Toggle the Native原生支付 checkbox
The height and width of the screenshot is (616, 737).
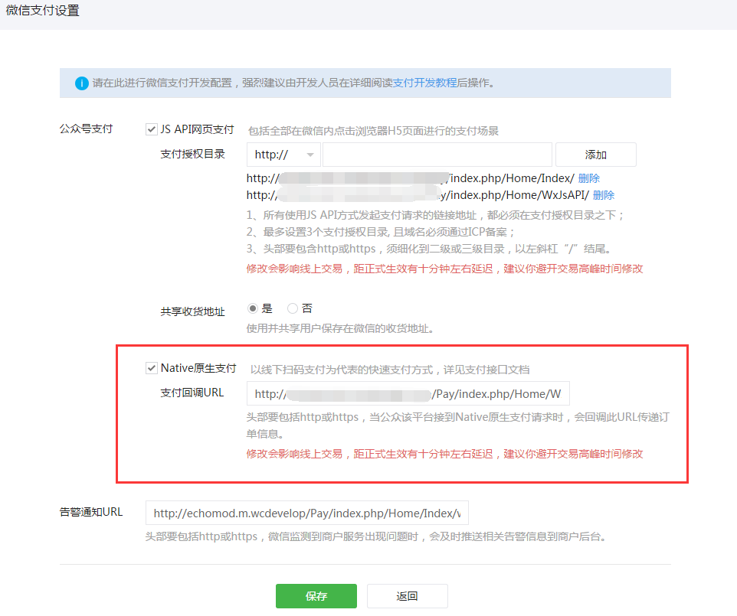152,368
